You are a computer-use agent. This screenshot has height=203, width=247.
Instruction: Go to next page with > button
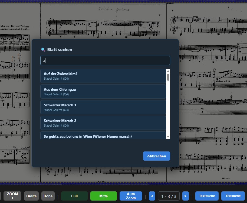(186, 196)
